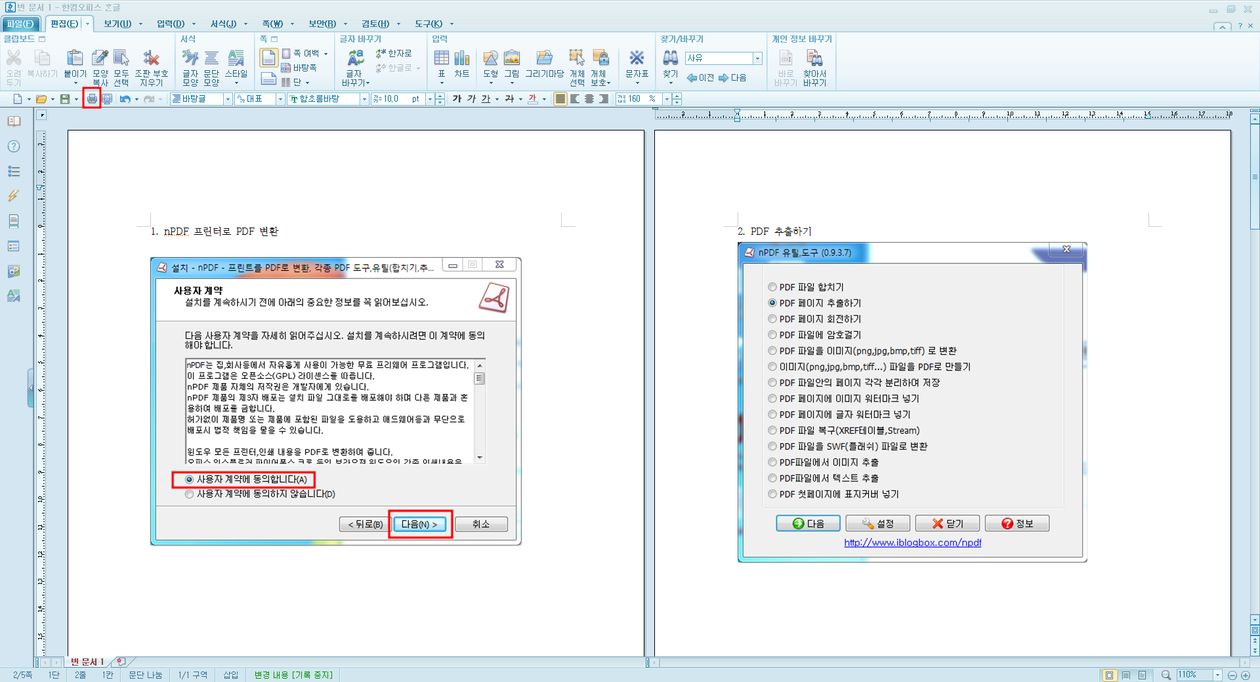
Task: Choose PDF 파일 합치기 in nPDF utility
Action: [x=772, y=287]
